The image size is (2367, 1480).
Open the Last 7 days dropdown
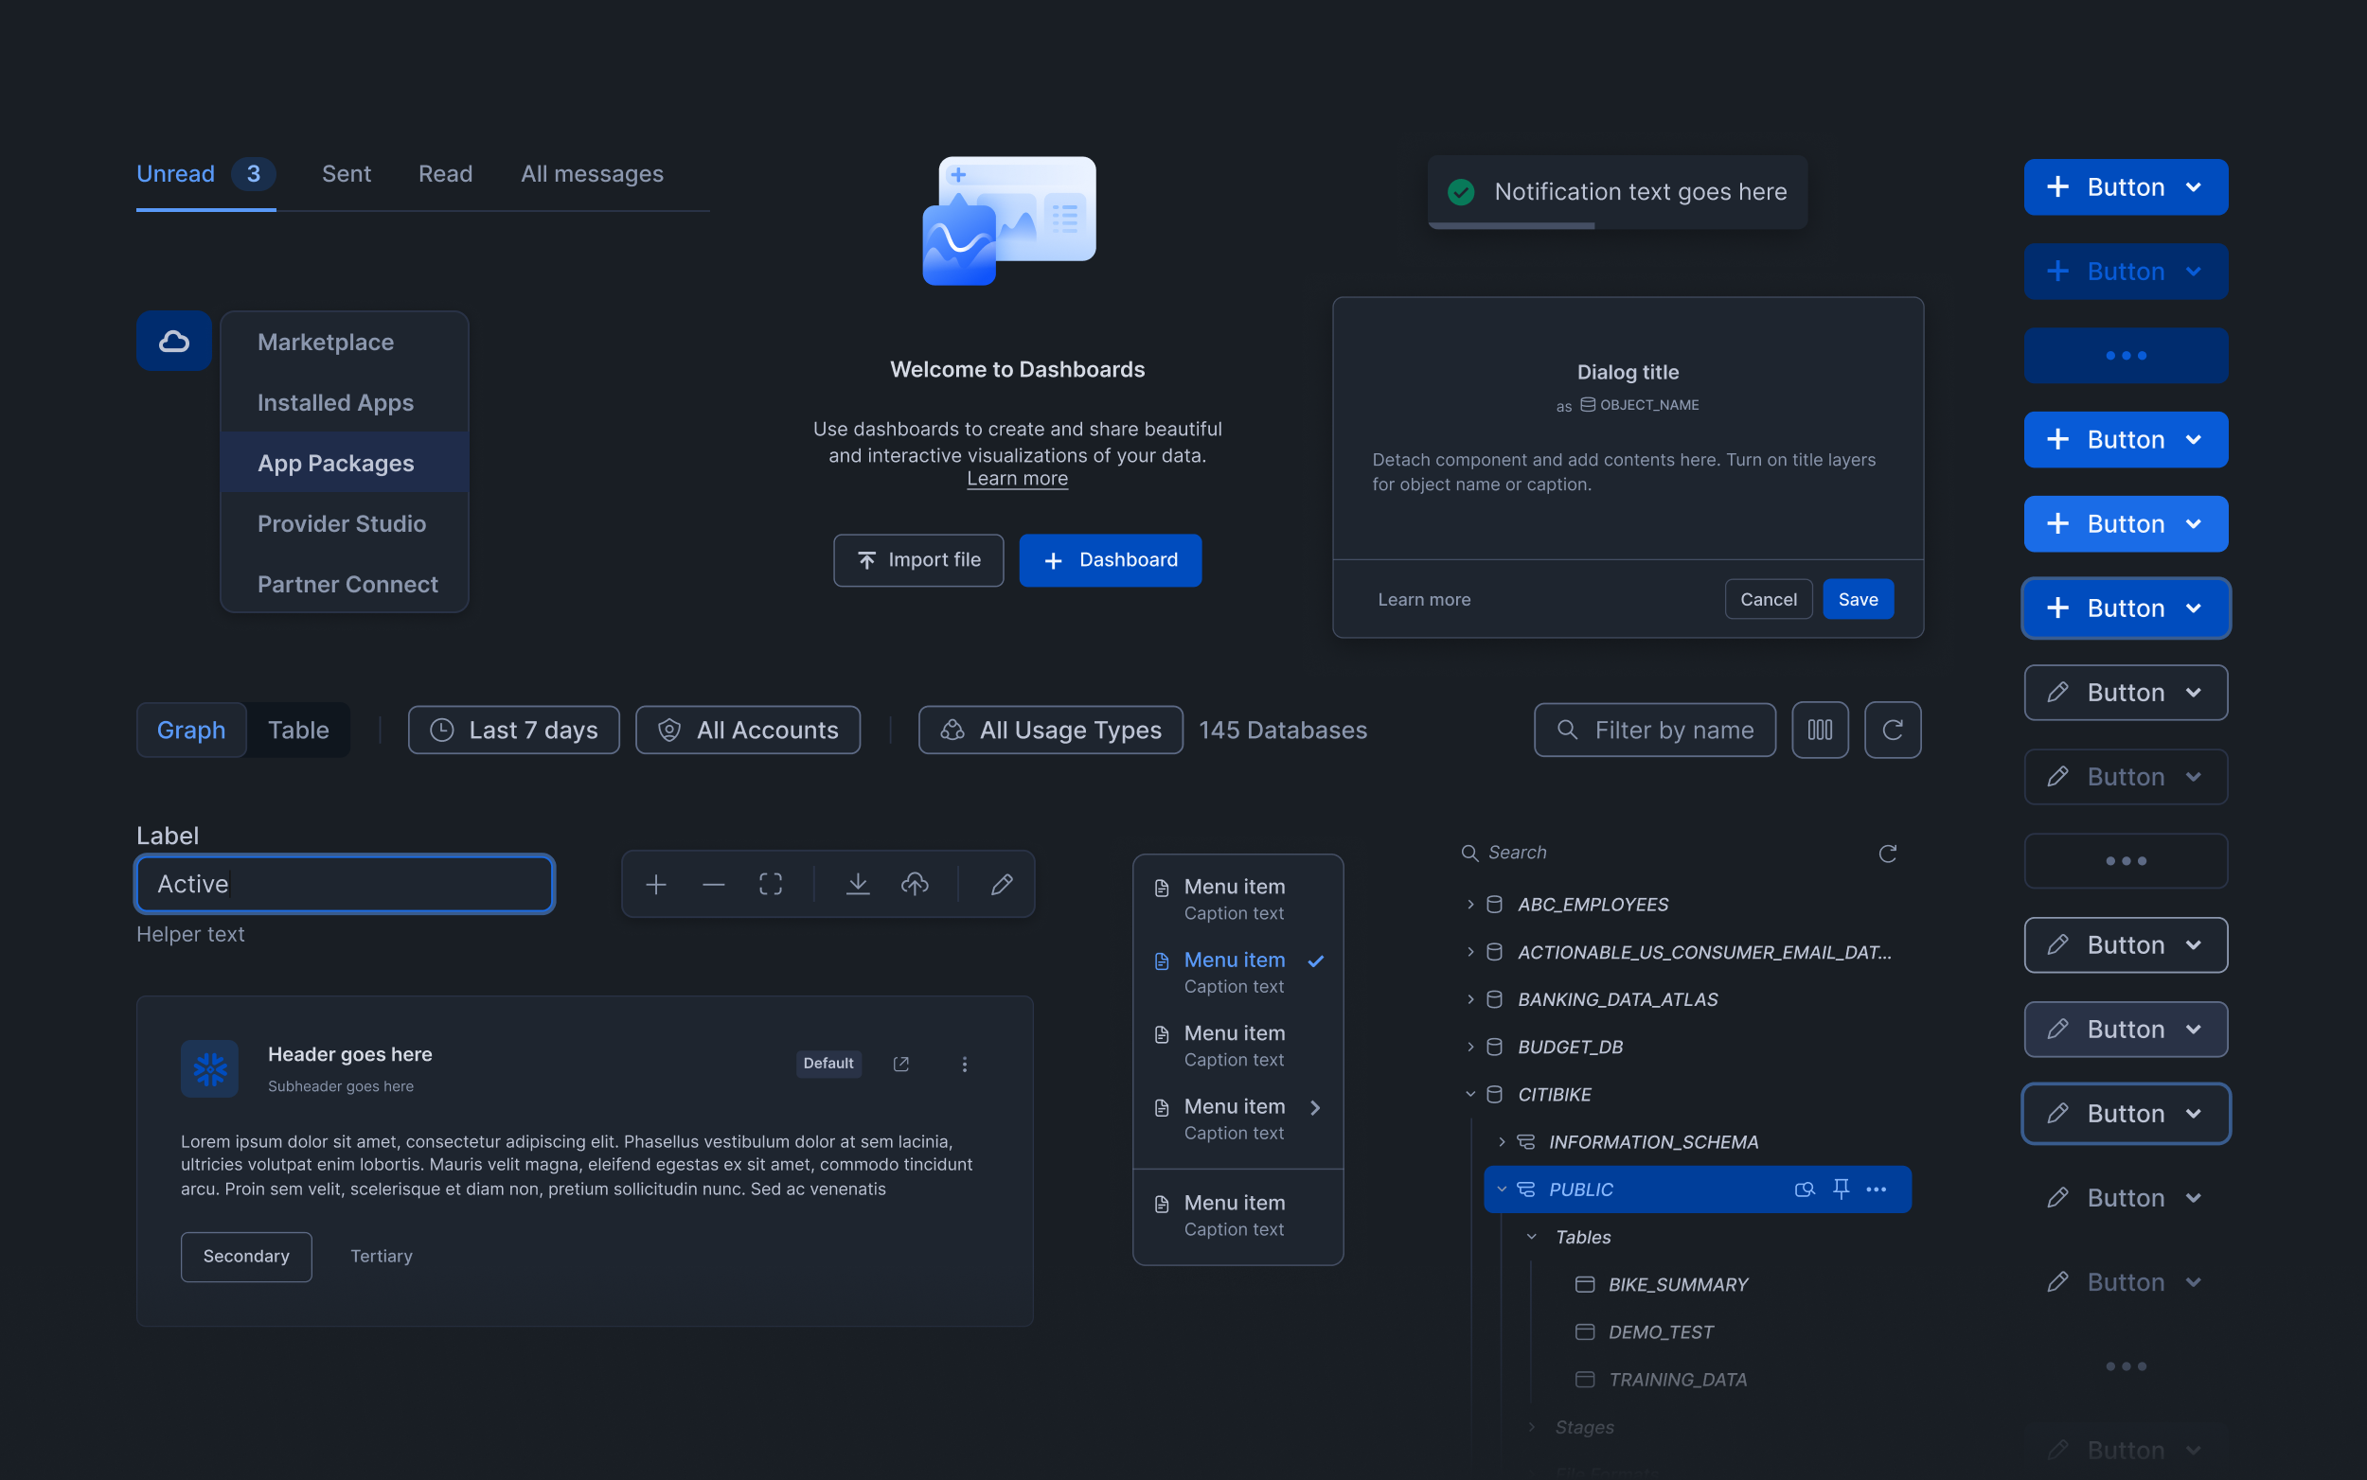click(513, 730)
